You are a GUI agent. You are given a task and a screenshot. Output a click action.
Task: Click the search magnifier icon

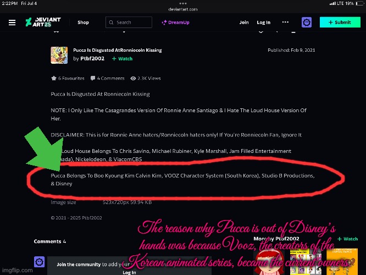112,23
